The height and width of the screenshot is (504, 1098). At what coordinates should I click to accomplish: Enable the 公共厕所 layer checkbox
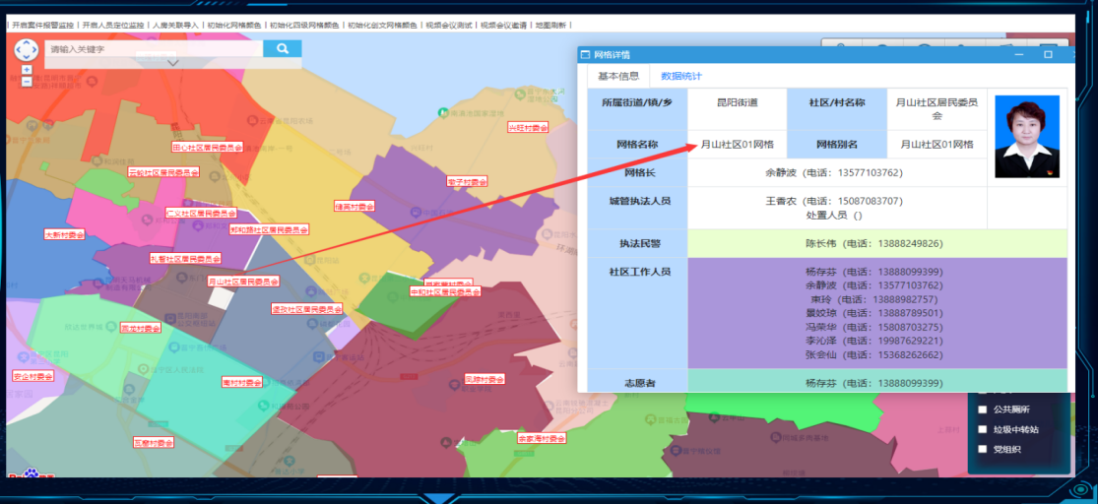(x=982, y=409)
